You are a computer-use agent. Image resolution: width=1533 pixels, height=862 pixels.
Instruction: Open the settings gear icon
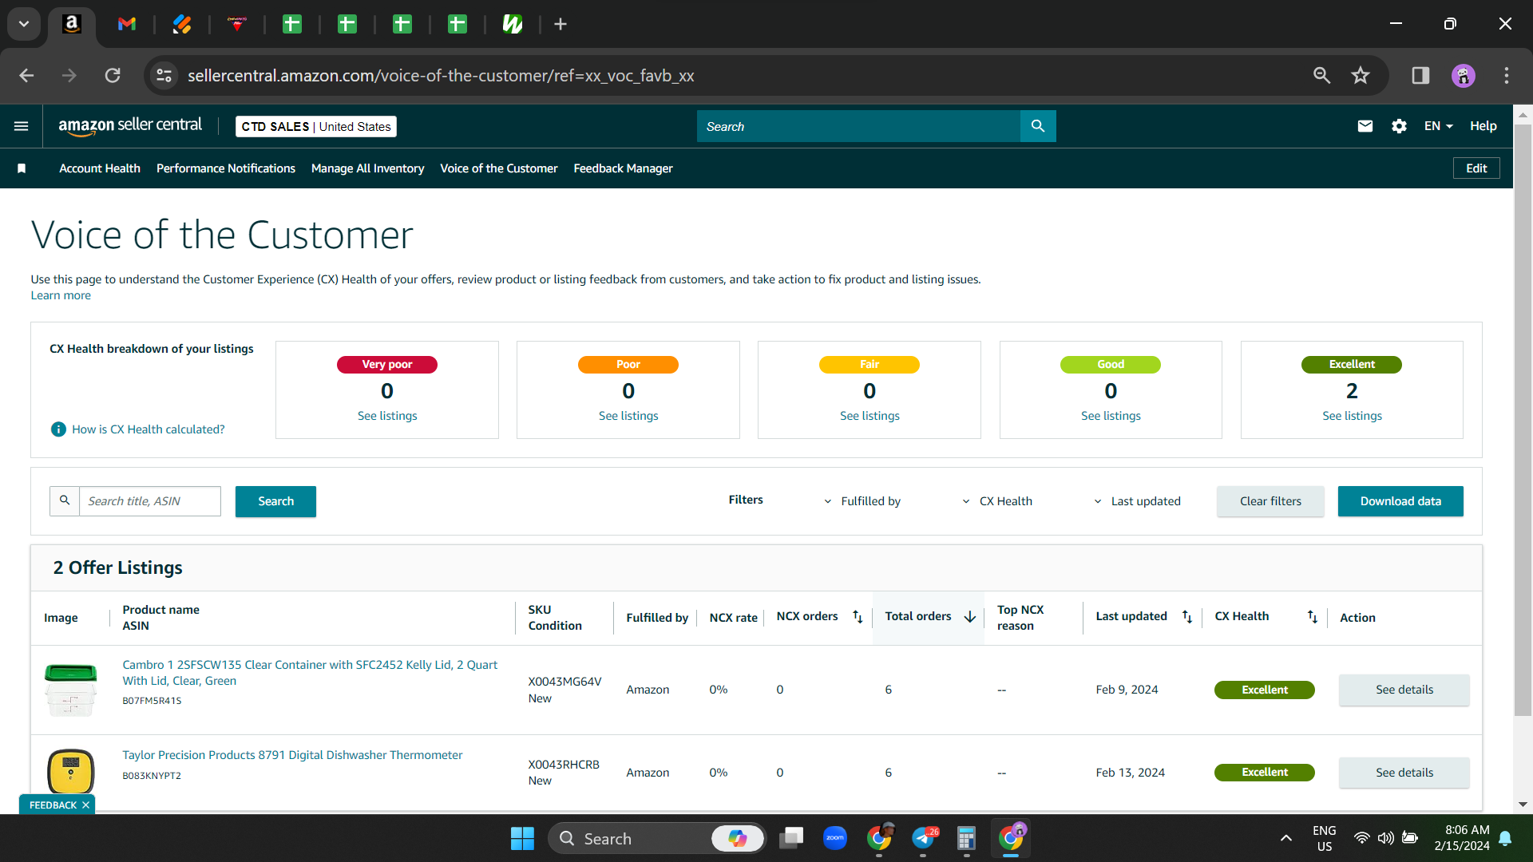point(1399,126)
